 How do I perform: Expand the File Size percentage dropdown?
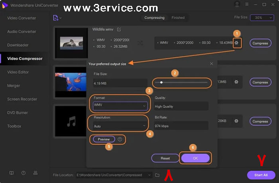[x=259, y=18]
